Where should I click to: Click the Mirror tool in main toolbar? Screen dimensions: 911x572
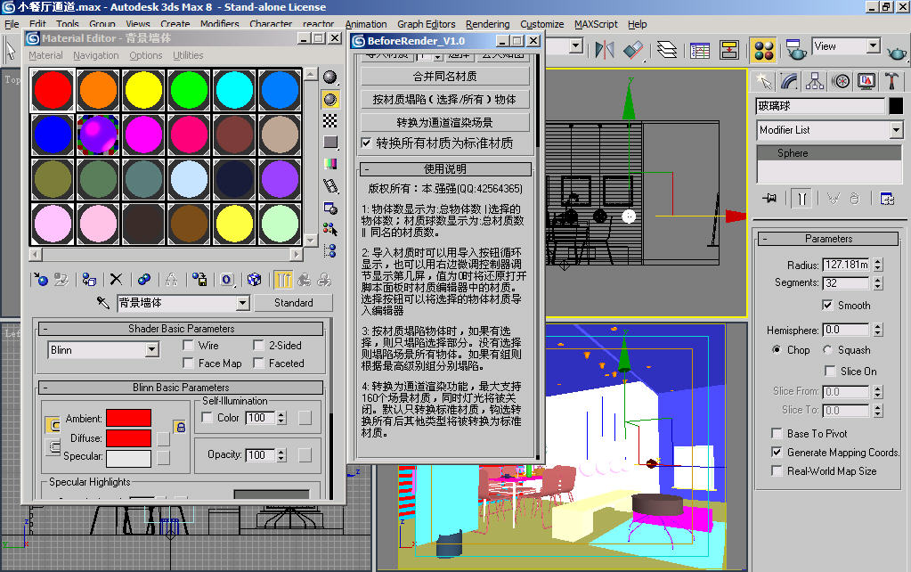tap(606, 50)
